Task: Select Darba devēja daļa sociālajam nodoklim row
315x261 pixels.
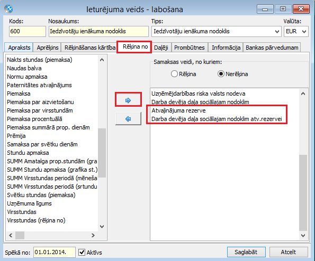Action: (224, 102)
